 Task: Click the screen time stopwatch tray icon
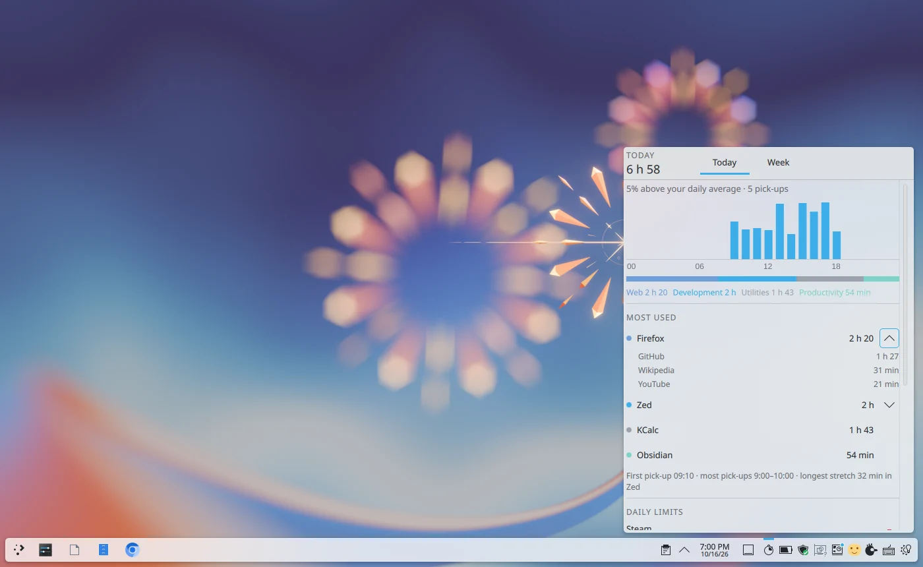(769, 550)
